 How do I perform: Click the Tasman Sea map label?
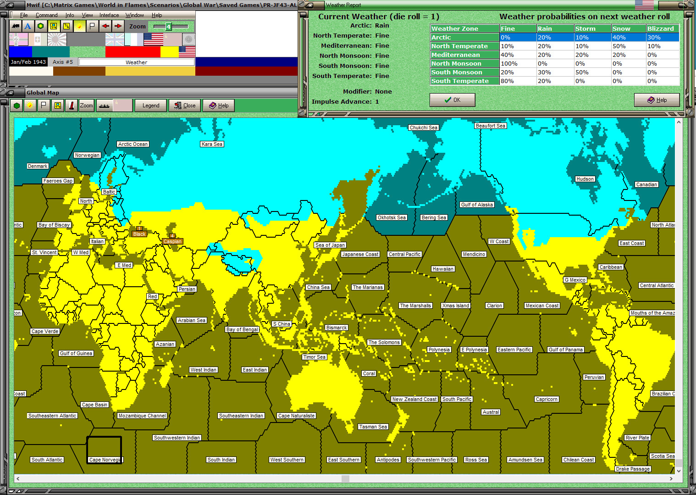tap(373, 427)
